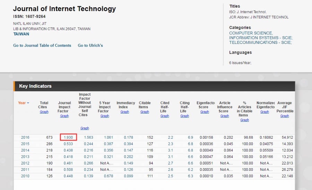The image size is (312, 190).
Task: Click the 673 total cites value
Action: coord(49,137)
